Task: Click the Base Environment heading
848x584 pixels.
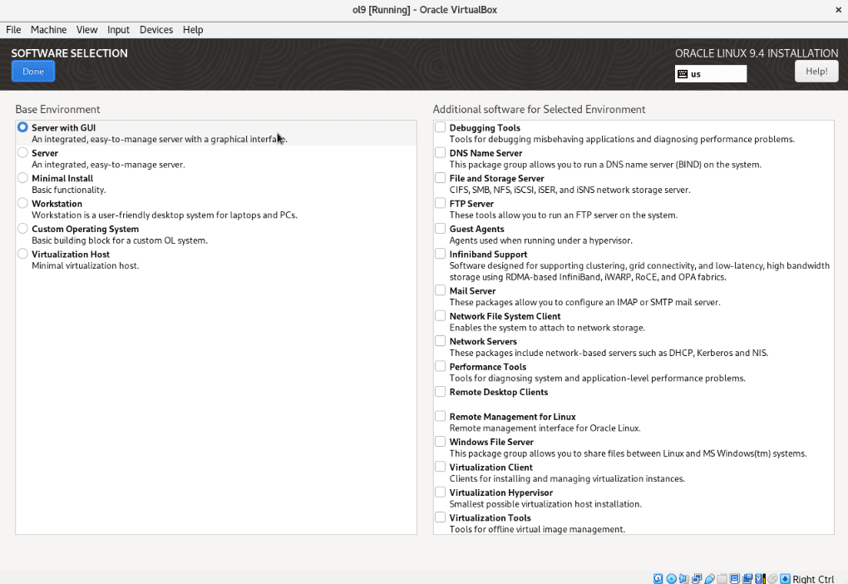Action: tap(57, 109)
